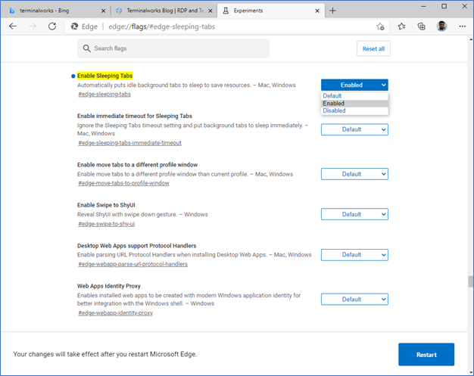
Task: Click the Edge logo in the address bar
Action: tap(74, 26)
